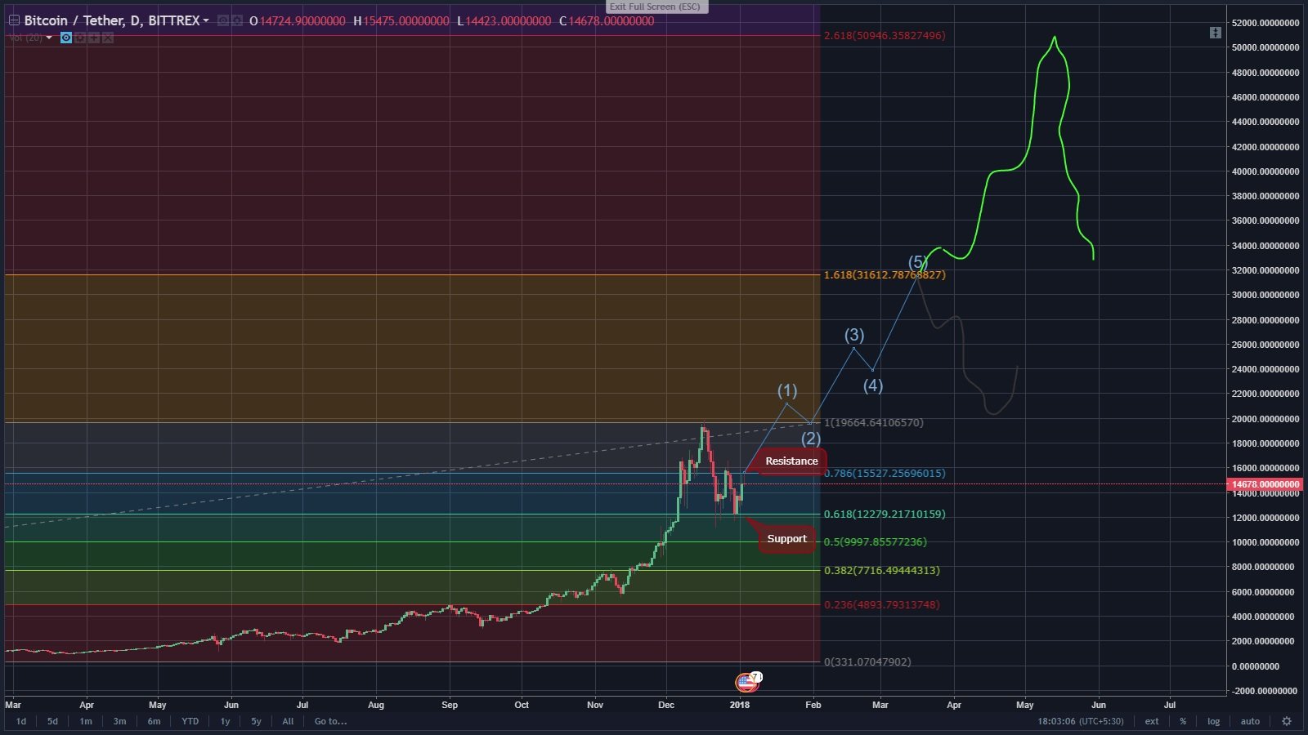Enable logarithmic scale via the log button
The width and height of the screenshot is (1308, 735).
(x=1213, y=722)
